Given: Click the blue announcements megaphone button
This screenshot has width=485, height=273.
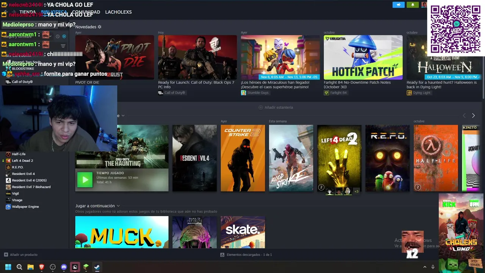Looking at the screenshot, I should click(x=399, y=5).
